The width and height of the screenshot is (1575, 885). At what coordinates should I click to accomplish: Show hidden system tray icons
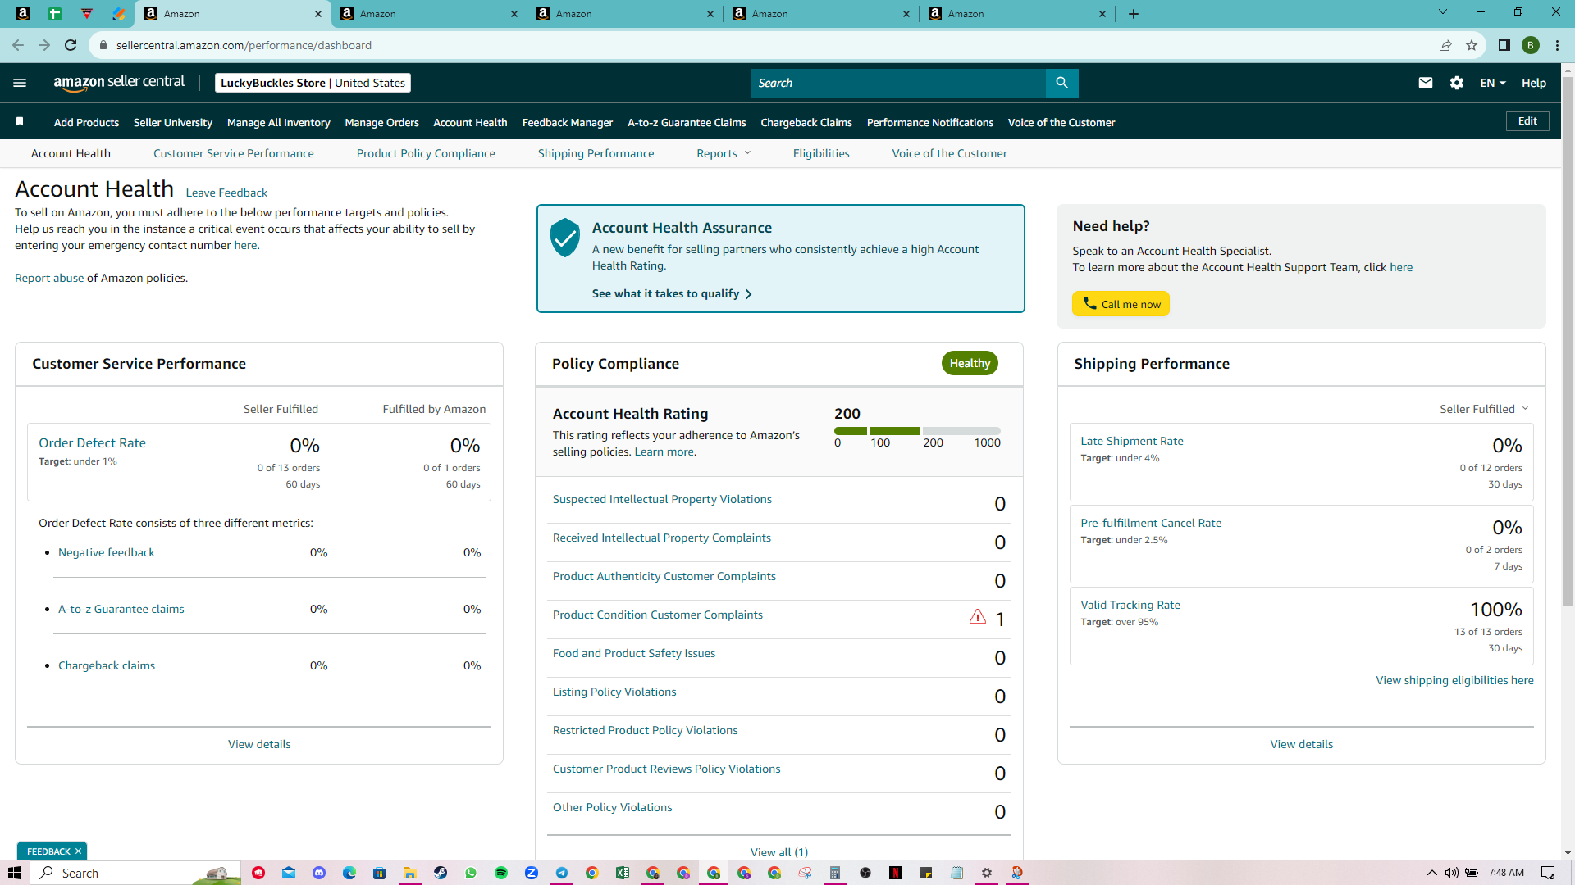tap(1432, 873)
